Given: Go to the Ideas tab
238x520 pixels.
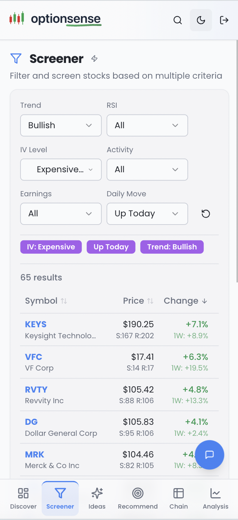Looking at the screenshot, I should (97, 498).
